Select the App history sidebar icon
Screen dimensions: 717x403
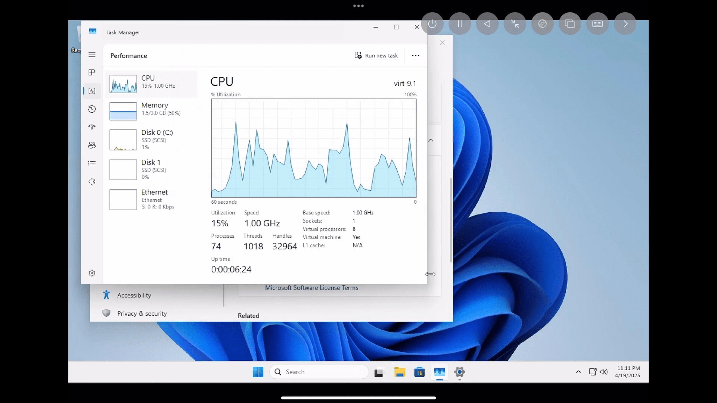coord(92,109)
